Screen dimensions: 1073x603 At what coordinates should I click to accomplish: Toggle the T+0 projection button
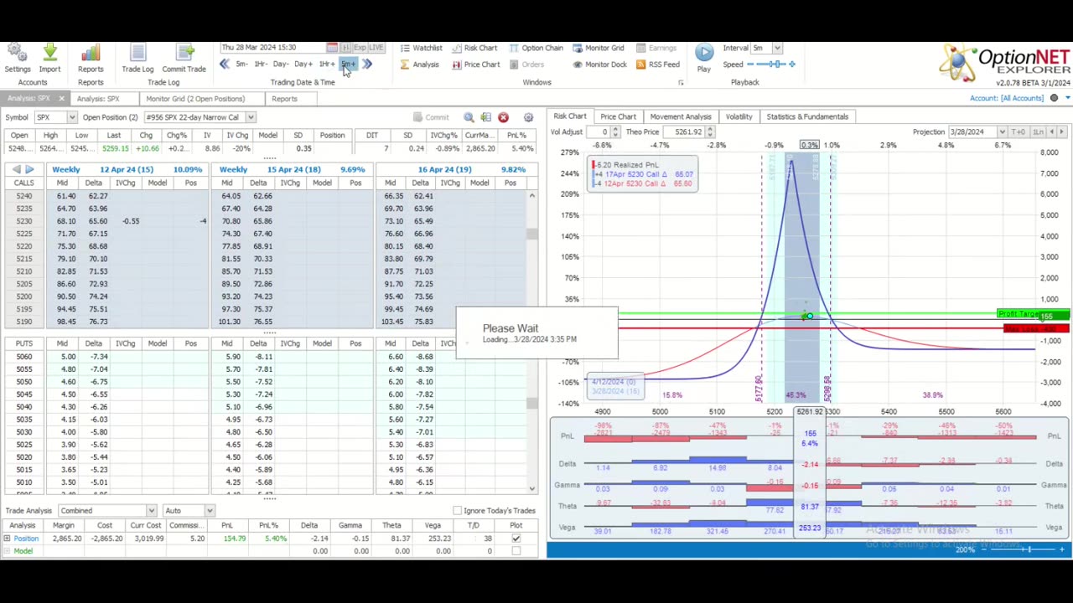point(1019,132)
